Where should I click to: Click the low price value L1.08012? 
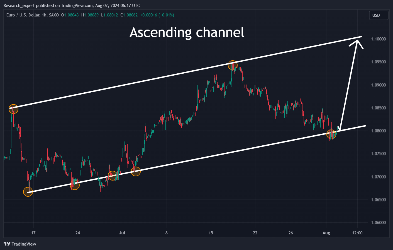(x=109, y=15)
